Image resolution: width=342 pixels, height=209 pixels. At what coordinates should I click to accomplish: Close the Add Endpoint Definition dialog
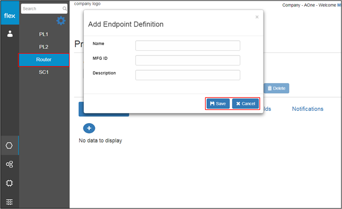point(257,17)
